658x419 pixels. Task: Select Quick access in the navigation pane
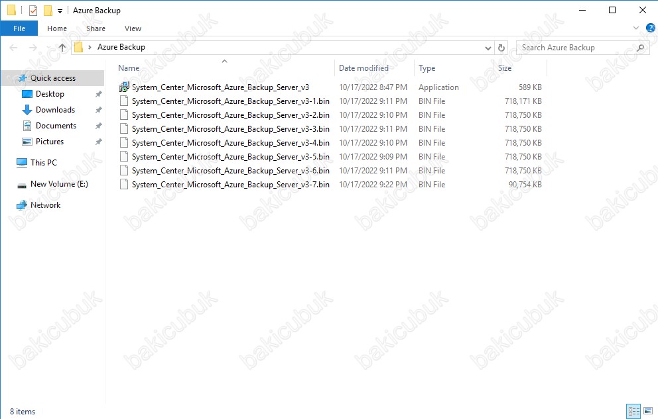[53, 78]
